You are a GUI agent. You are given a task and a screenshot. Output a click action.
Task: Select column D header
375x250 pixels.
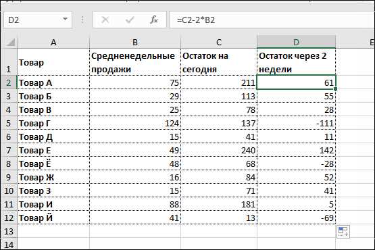click(297, 43)
